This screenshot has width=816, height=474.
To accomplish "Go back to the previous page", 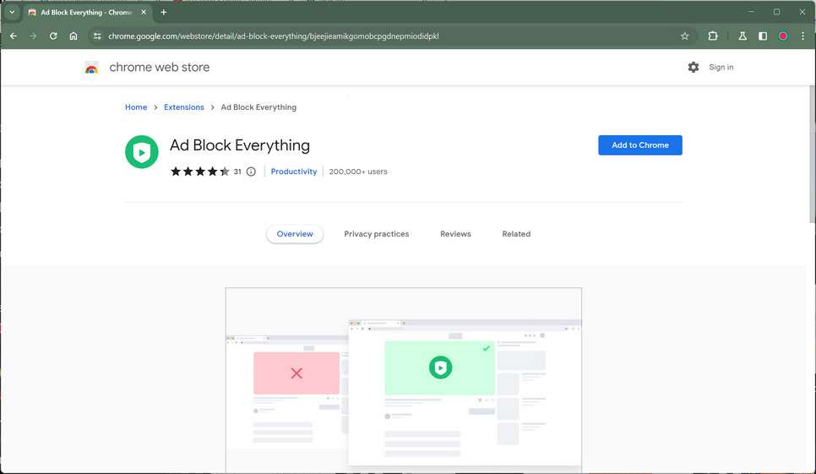I will point(14,35).
